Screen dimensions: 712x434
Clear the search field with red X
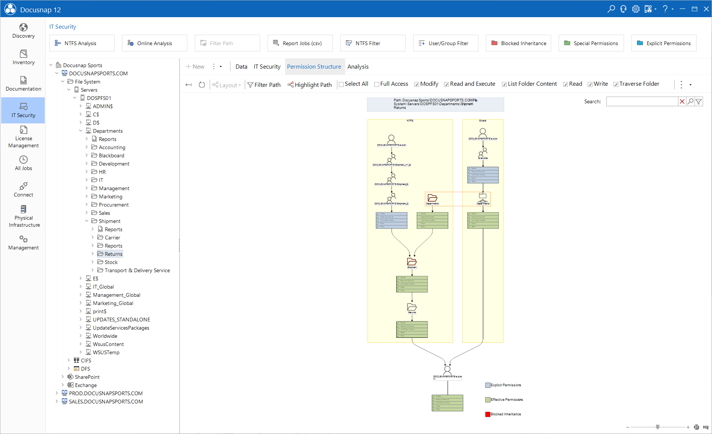pos(682,101)
